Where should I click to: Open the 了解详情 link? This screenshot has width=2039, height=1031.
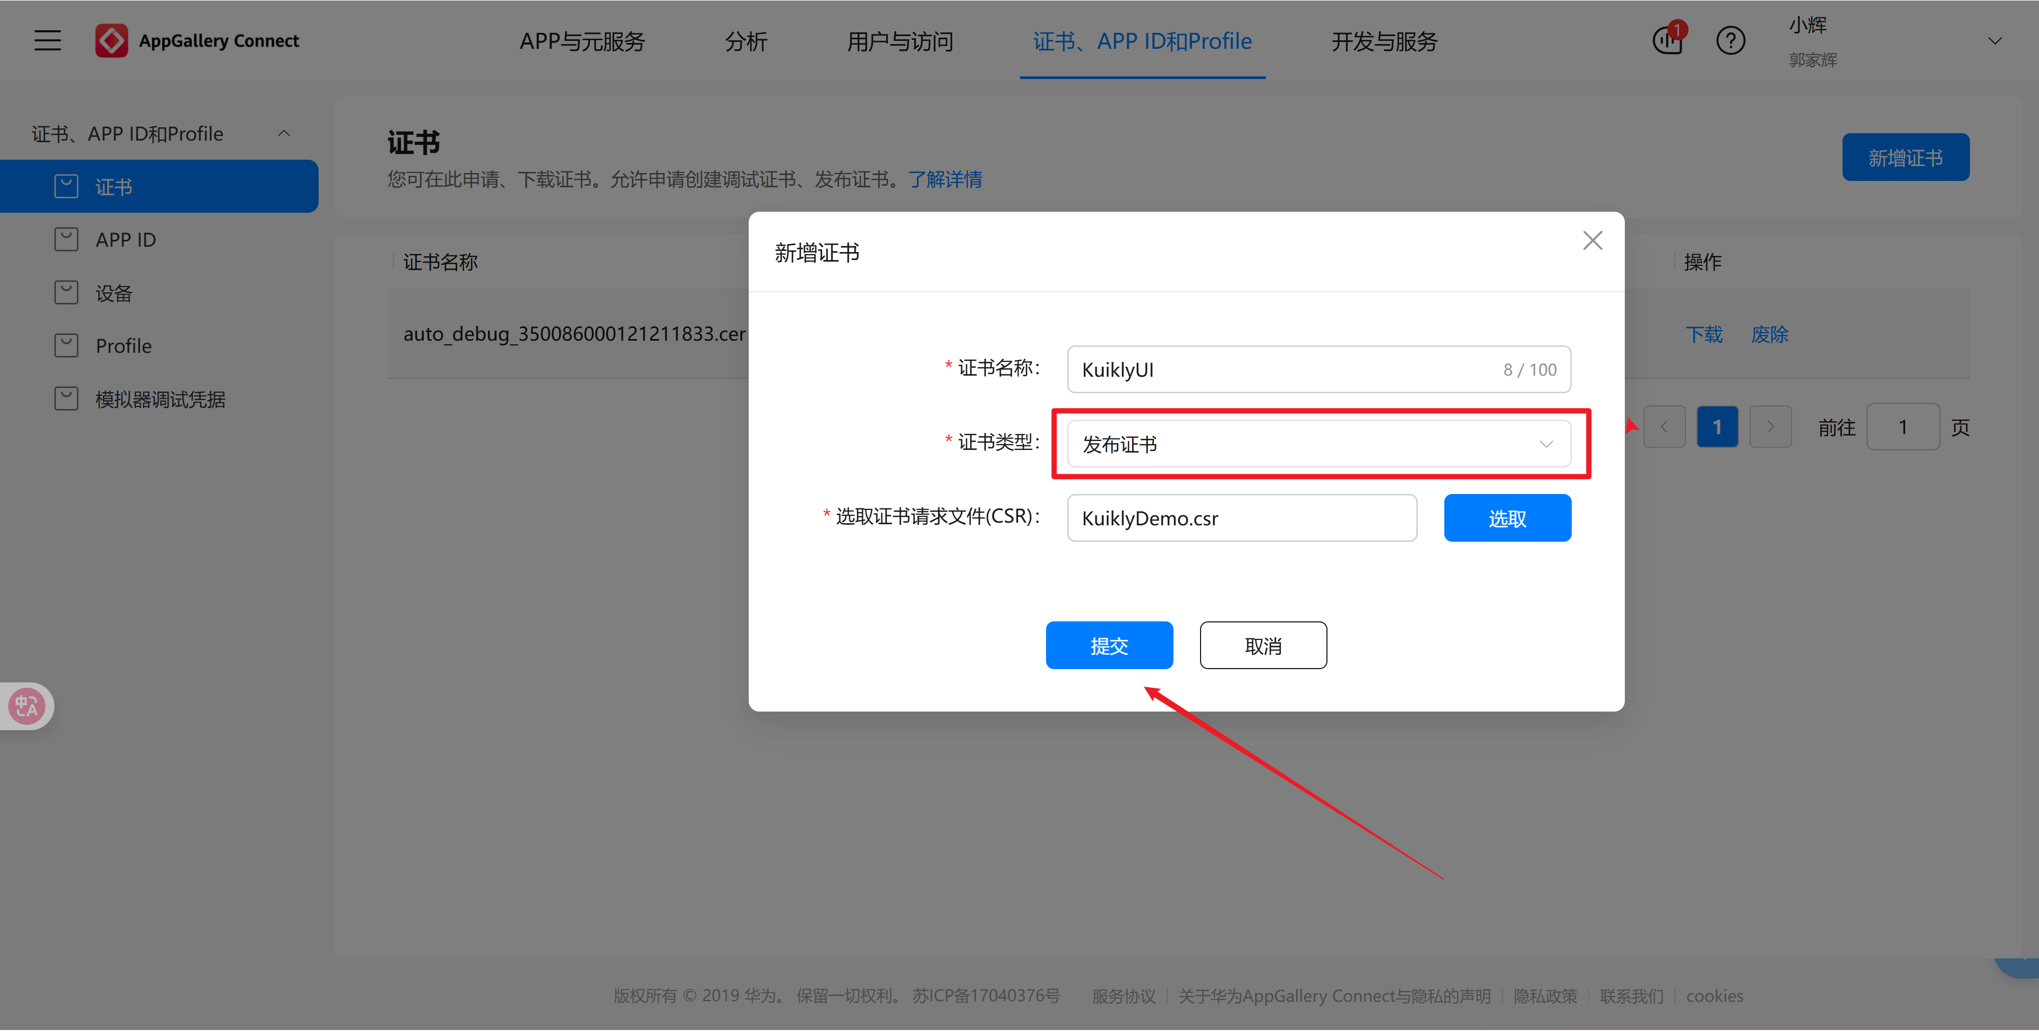click(946, 179)
